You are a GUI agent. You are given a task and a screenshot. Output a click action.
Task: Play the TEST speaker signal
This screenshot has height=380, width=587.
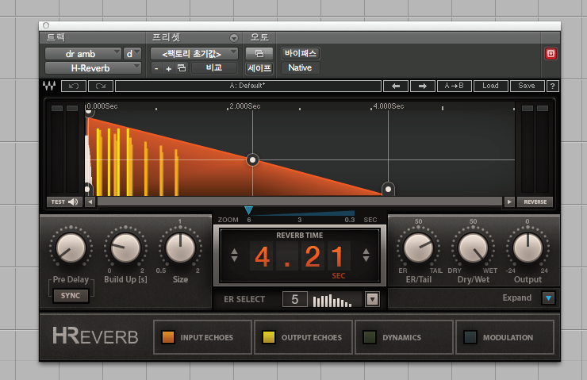64,202
